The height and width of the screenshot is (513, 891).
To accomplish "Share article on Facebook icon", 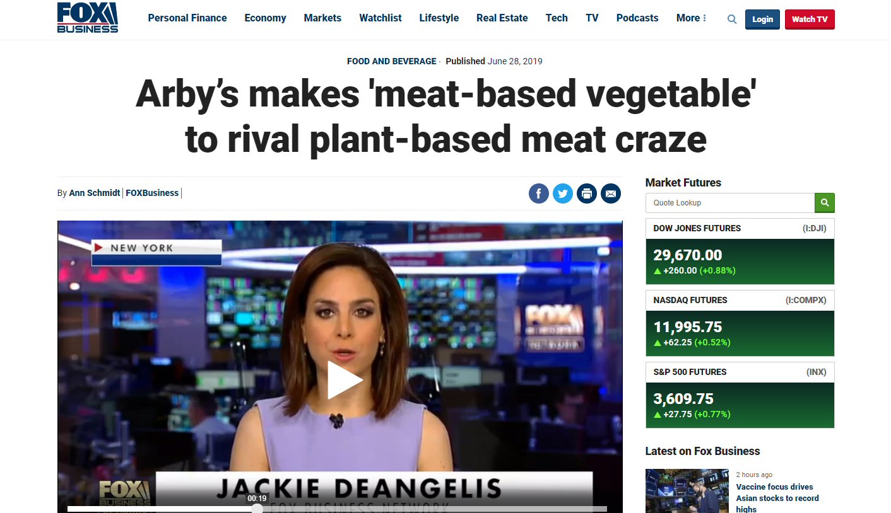I will (x=538, y=193).
